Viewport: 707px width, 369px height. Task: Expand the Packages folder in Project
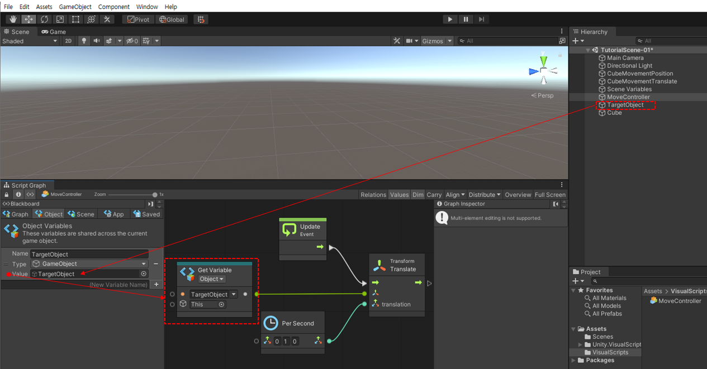point(573,360)
